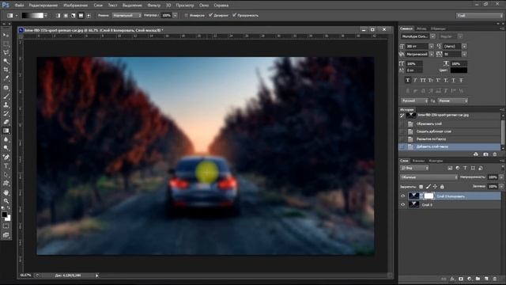Viewport: 506px width, 285px height.
Task: Open the layer filter Вид dropdown
Action: [x=414, y=168]
